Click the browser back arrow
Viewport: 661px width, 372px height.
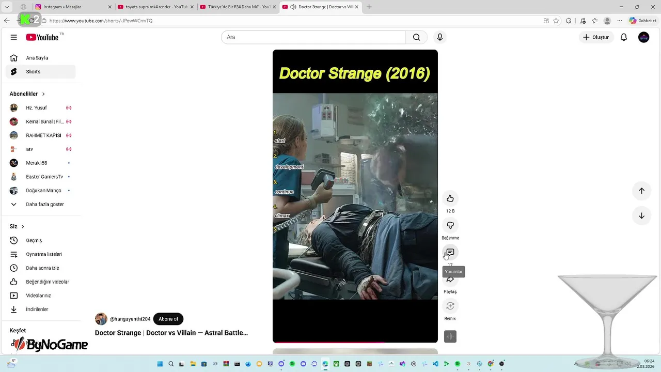[x=7, y=21]
